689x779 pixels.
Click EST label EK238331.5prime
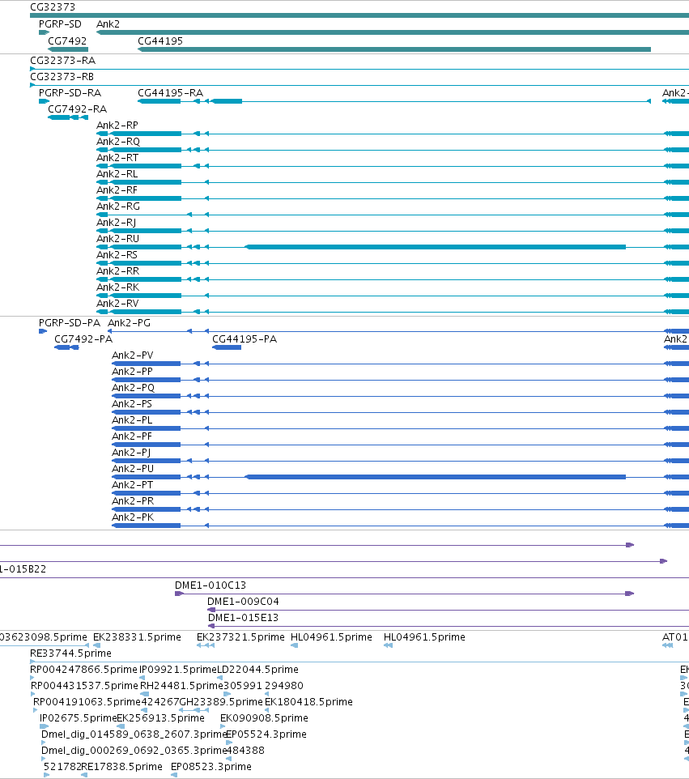(137, 637)
